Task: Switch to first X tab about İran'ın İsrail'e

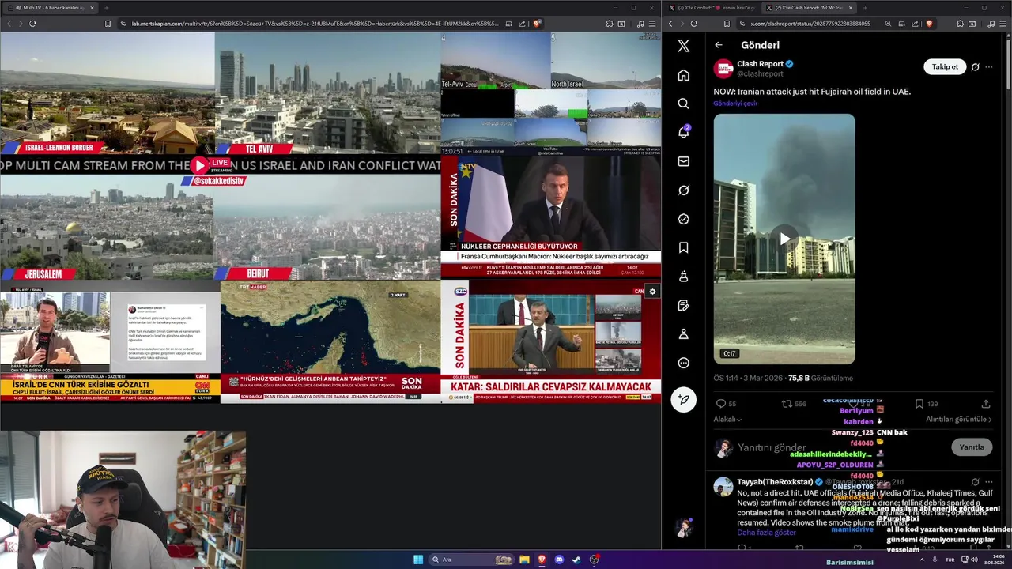Action: pyautogui.click(x=711, y=8)
